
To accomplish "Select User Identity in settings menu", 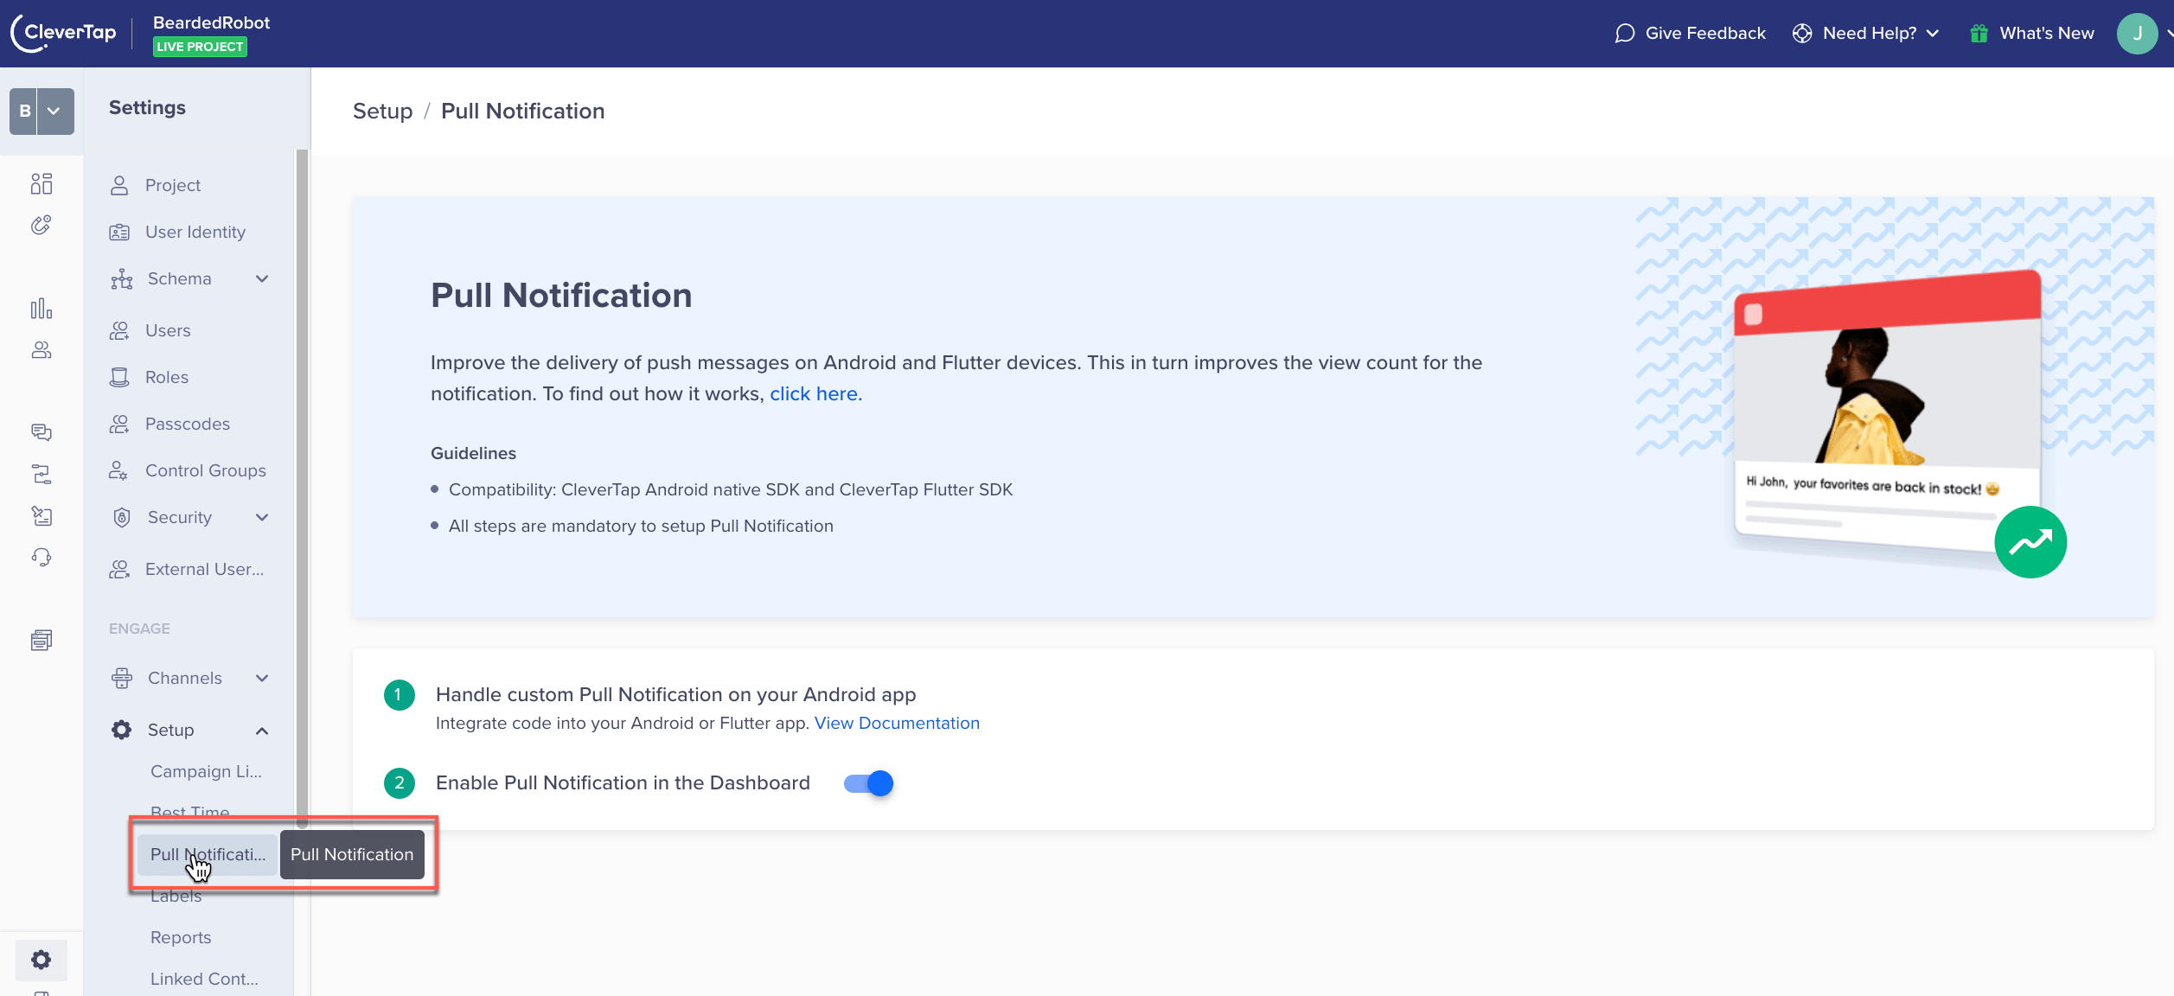I will point(195,232).
